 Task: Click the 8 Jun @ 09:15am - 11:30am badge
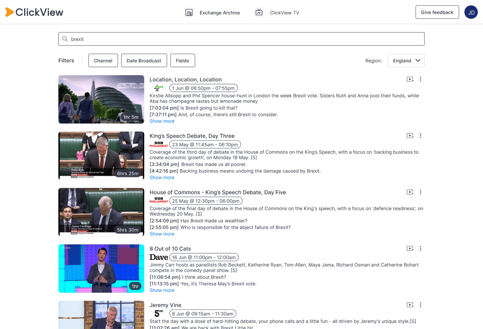pyautogui.click(x=203, y=314)
